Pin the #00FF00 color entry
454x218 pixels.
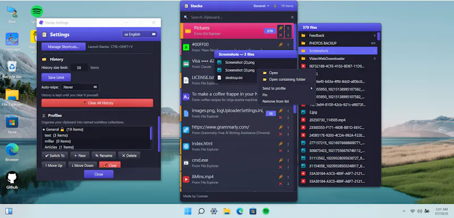280,45
